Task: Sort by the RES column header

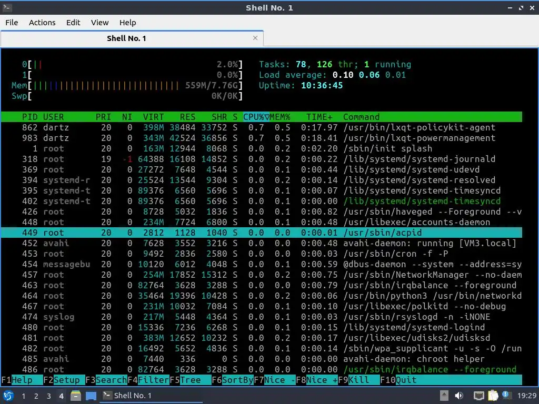Action: click(187, 117)
